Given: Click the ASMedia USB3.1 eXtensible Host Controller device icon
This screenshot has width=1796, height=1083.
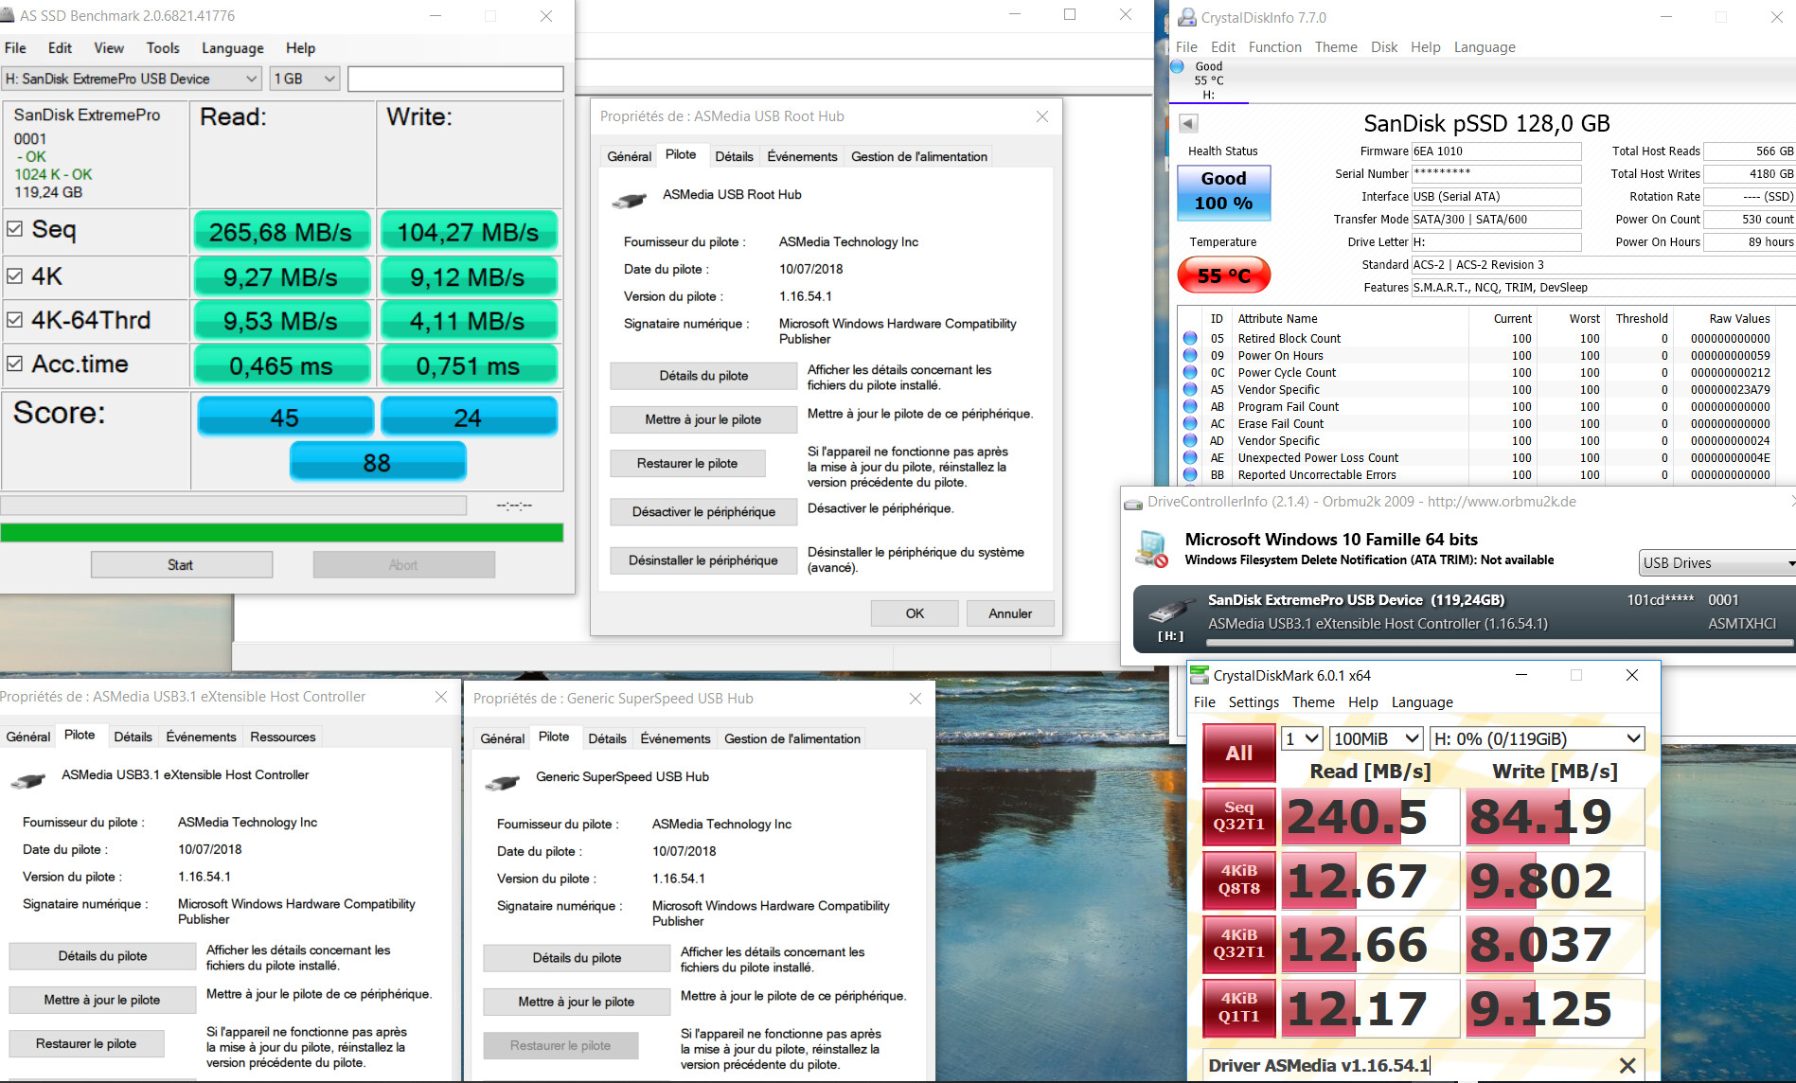Looking at the screenshot, I should pos(27,781).
